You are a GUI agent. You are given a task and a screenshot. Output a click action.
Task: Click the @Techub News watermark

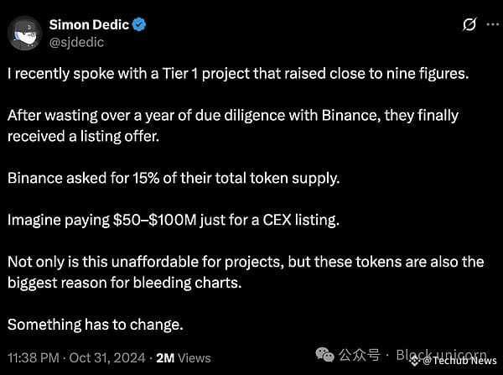point(459,361)
